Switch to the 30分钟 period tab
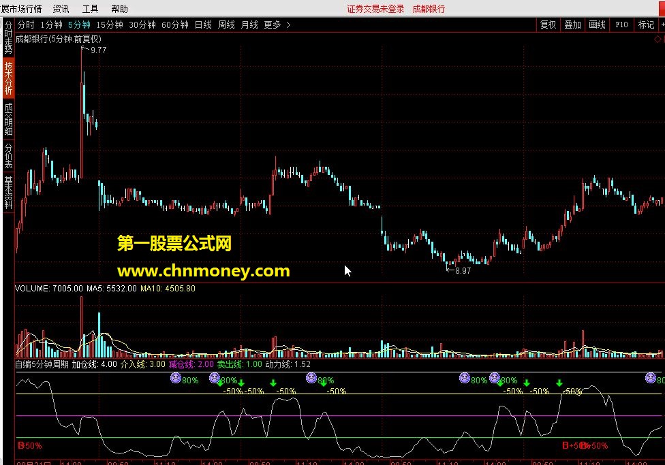 pyautogui.click(x=142, y=25)
